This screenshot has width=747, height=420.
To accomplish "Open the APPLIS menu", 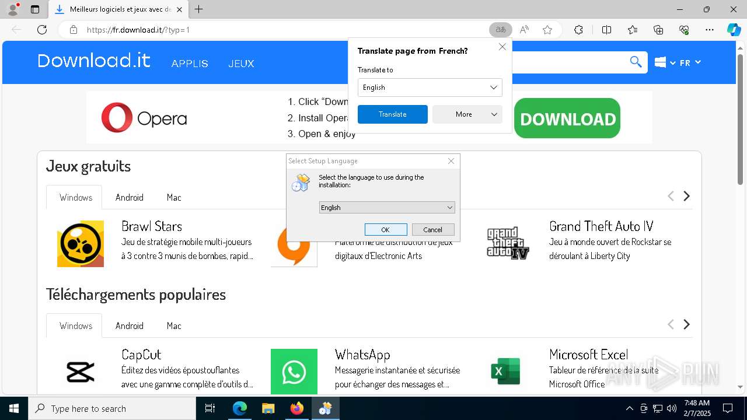I will point(190,64).
